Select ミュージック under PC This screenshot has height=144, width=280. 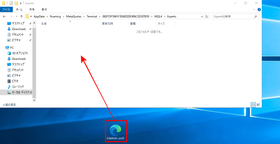click(17, 87)
